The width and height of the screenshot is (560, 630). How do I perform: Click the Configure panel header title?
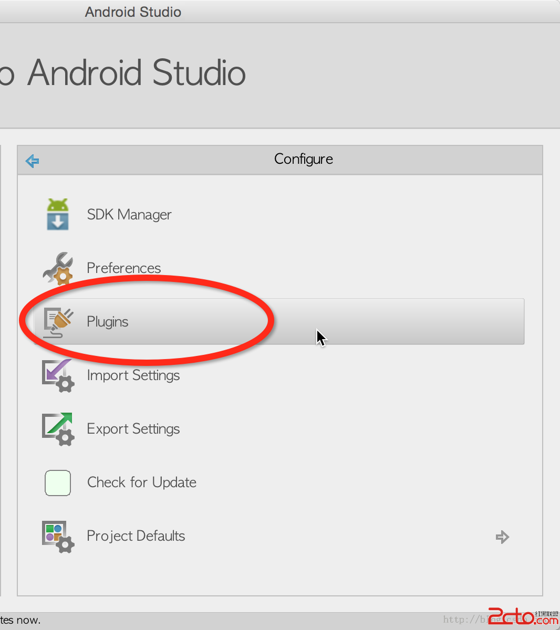(x=304, y=159)
